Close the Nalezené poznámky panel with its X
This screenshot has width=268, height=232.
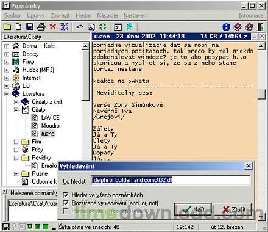pos(5,191)
